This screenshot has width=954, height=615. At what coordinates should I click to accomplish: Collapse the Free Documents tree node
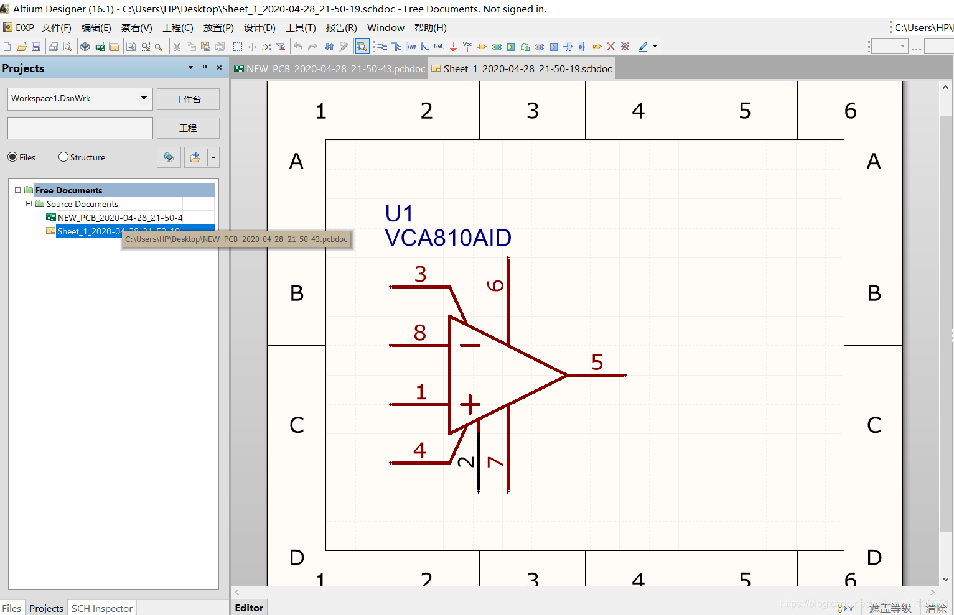tap(17, 190)
